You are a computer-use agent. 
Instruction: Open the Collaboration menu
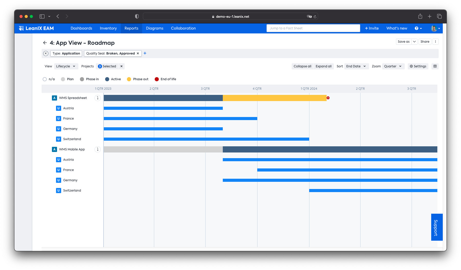pos(183,28)
